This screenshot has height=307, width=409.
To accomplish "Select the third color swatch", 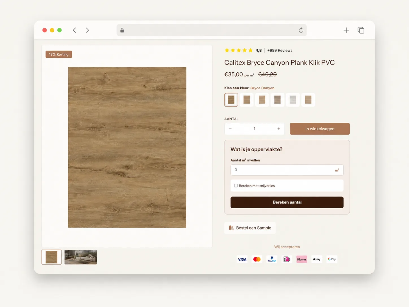I will click(x=262, y=100).
